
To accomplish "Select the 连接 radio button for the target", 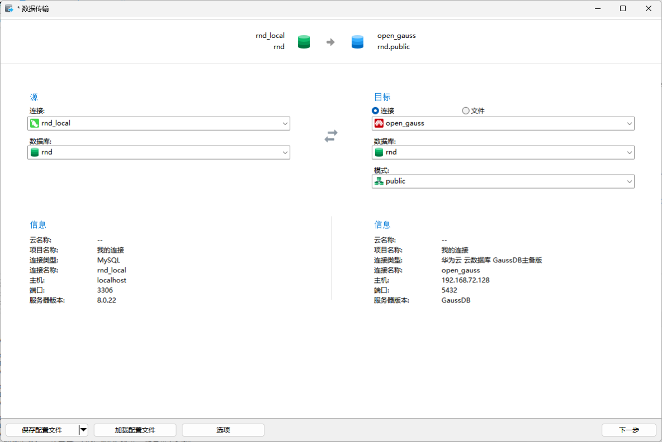I will [x=375, y=110].
